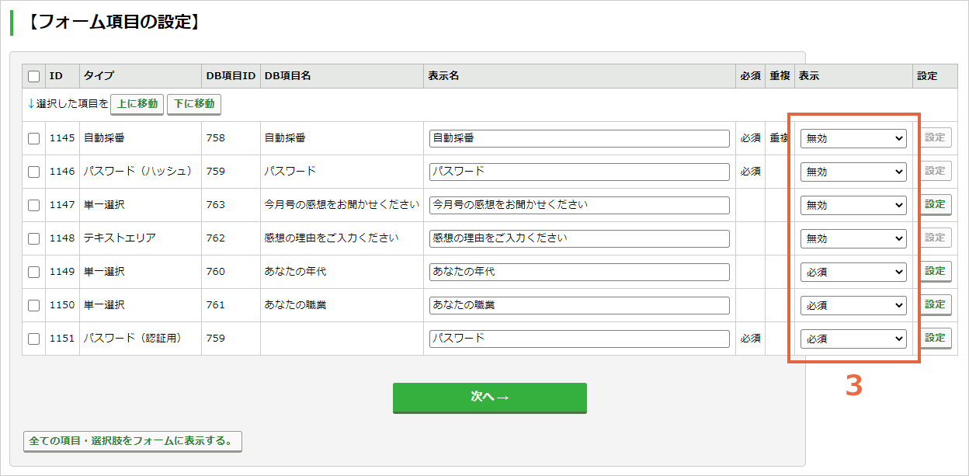
Task: Click the 上に移動 button
Action: point(137,104)
